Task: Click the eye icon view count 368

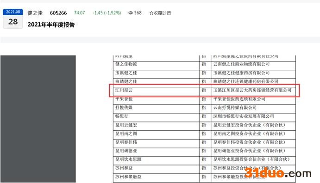Action: [x=135, y=13]
